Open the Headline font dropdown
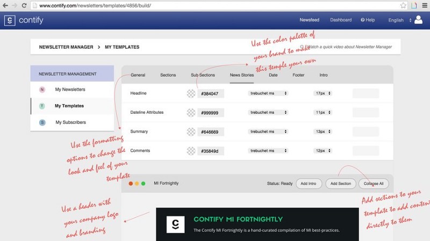Image resolution: width=430 pixels, height=241 pixels. click(268, 93)
